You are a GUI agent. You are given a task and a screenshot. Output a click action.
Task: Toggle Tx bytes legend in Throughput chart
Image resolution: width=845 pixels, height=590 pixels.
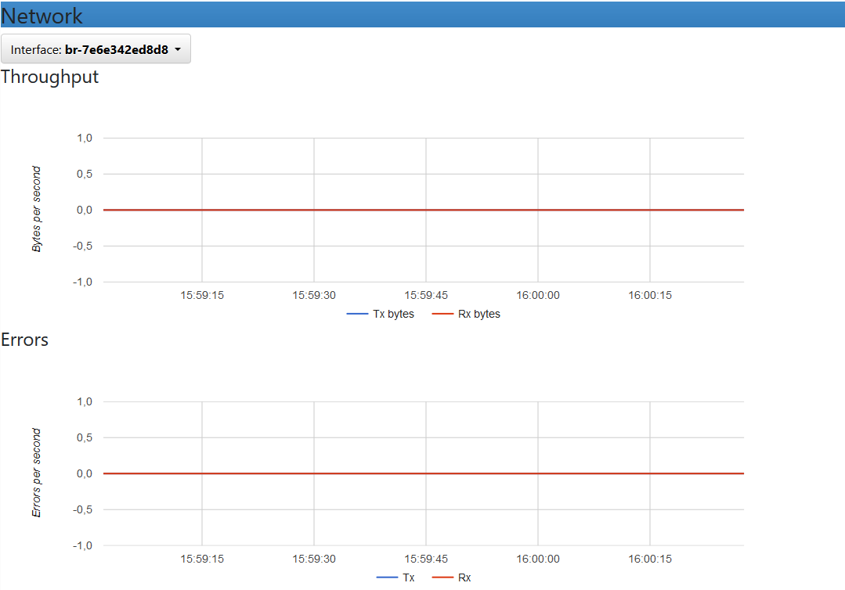coord(381,314)
